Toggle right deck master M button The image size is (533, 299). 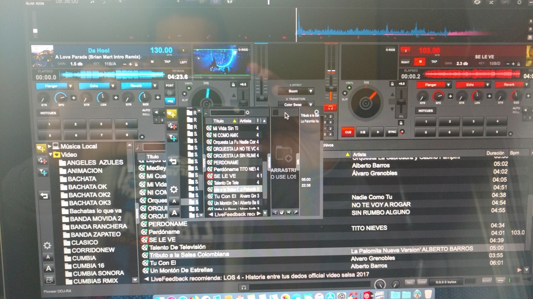[420, 62]
